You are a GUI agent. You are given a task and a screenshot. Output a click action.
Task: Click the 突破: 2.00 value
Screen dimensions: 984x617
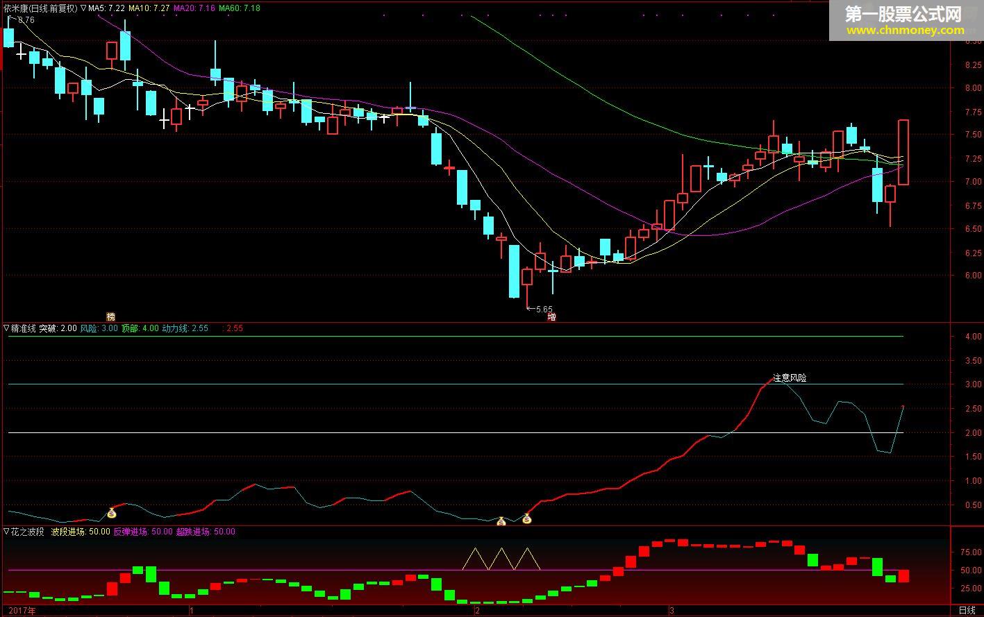click(x=58, y=328)
